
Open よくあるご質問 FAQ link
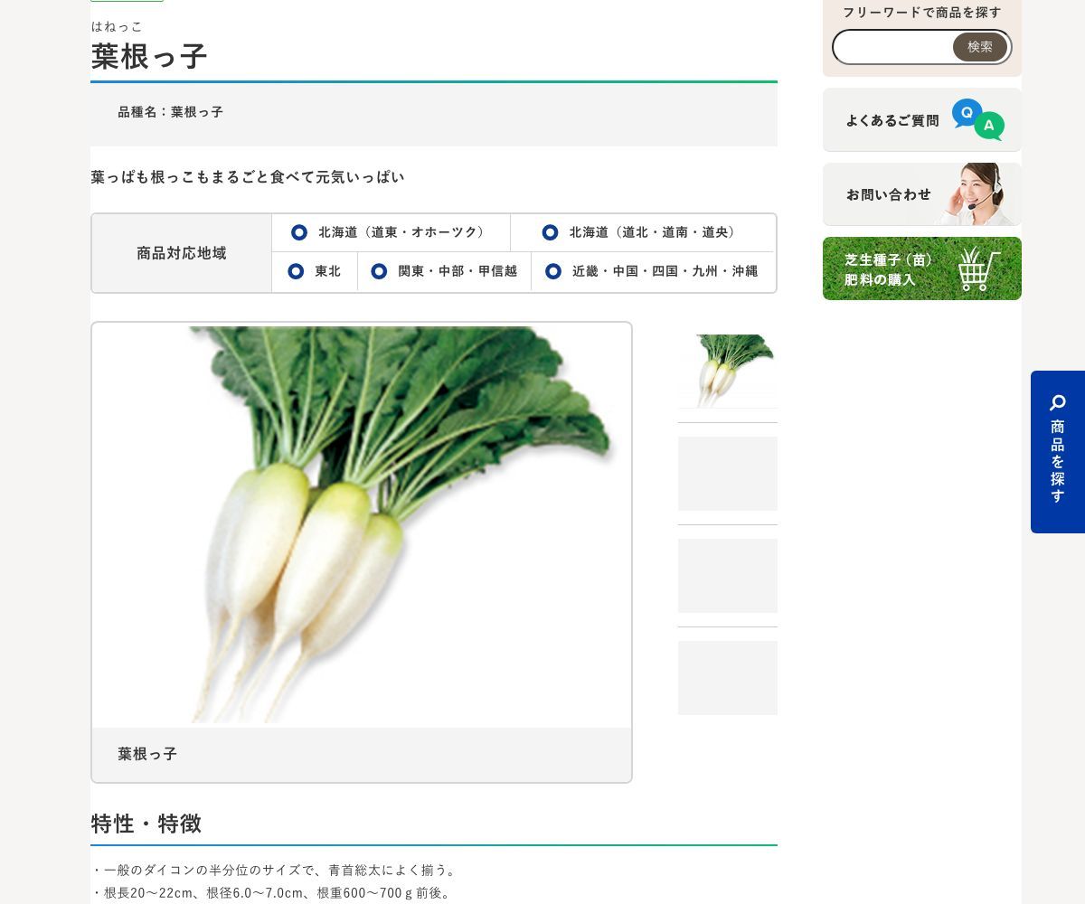(892, 120)
